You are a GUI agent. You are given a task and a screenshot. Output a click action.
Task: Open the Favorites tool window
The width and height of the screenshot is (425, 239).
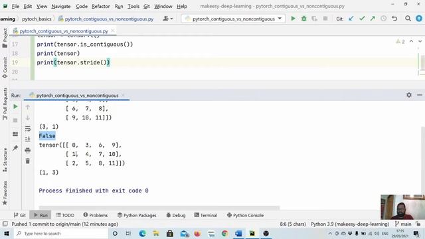point(5,193)
